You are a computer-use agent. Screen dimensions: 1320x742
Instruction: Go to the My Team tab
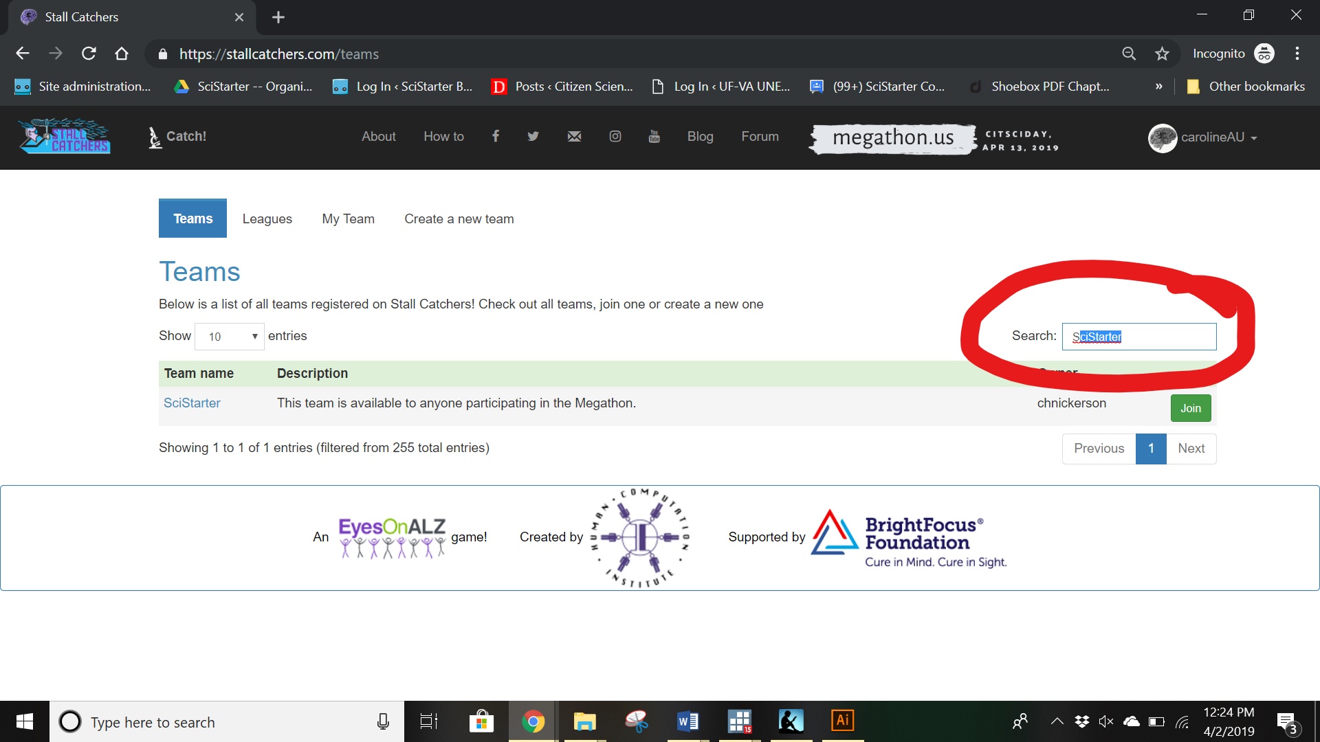click(348, 218)
